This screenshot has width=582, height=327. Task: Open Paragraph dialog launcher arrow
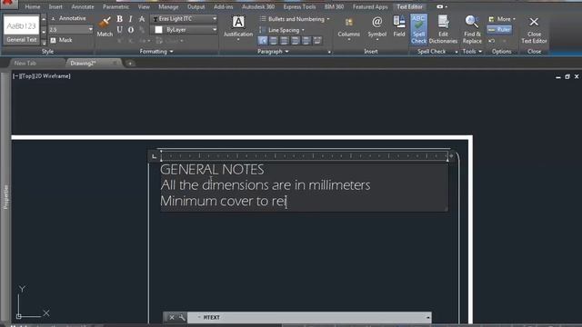(x=329, y=53)
